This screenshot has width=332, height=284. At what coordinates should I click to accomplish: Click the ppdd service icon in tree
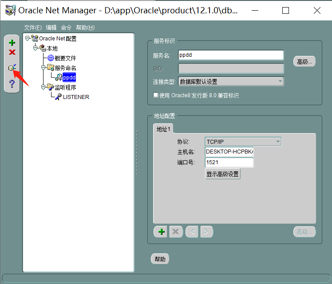[x=59, y=77]
